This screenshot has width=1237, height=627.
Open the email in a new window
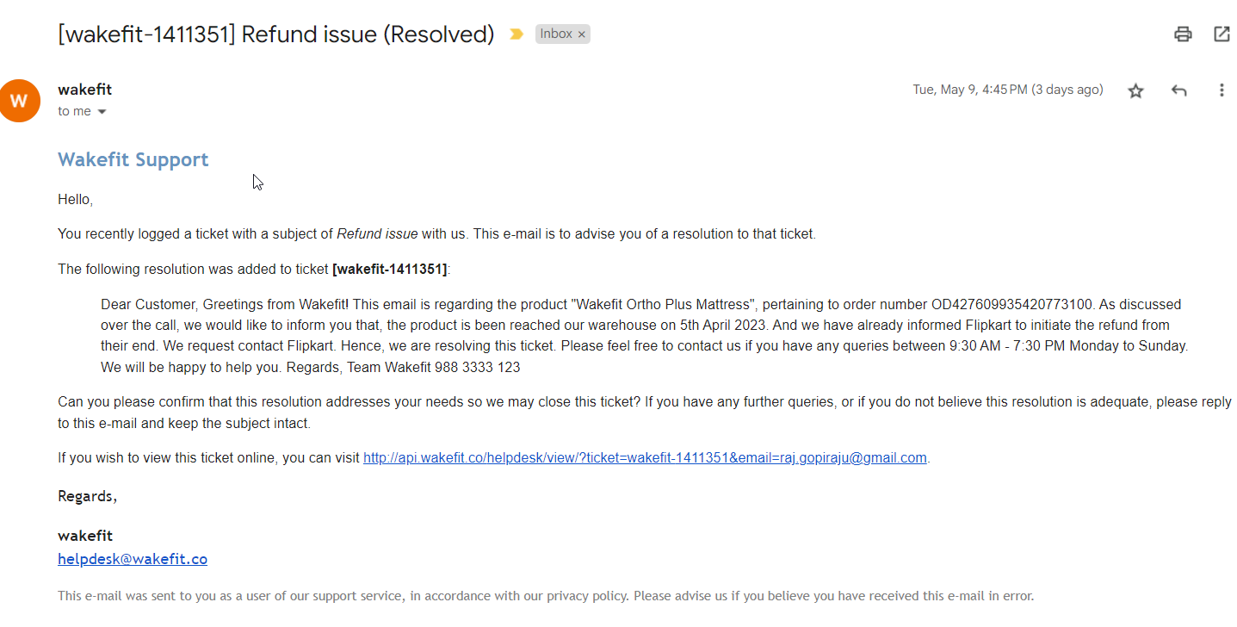point(1222,34)
